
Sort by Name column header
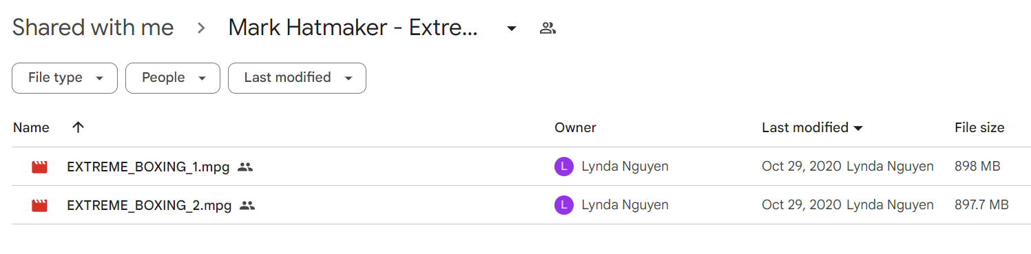pyautogui.click(x=31, y=127)
